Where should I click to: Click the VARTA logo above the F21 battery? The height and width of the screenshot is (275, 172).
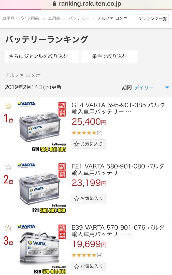click(26, 166)
